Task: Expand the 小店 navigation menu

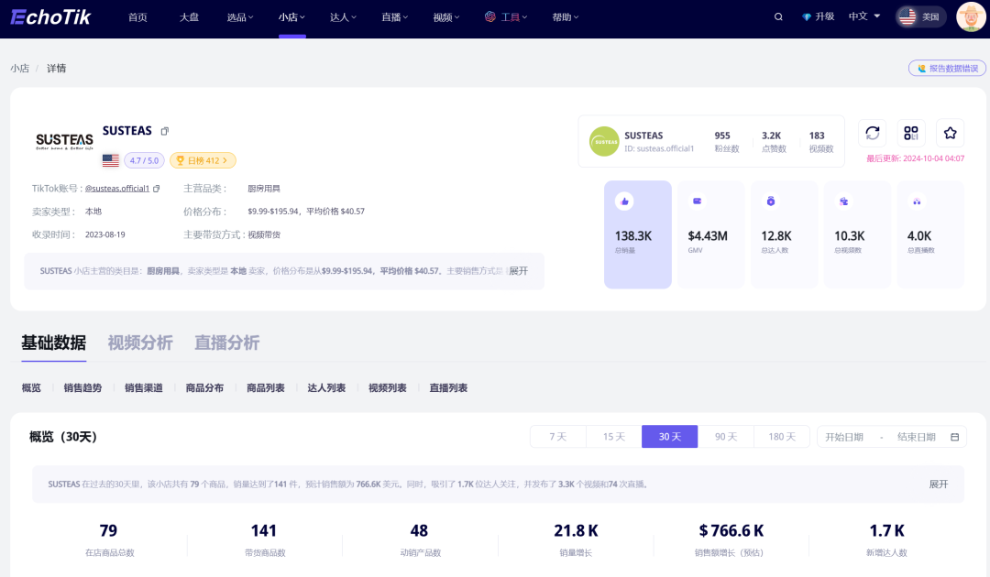Action: pos(291,17)
